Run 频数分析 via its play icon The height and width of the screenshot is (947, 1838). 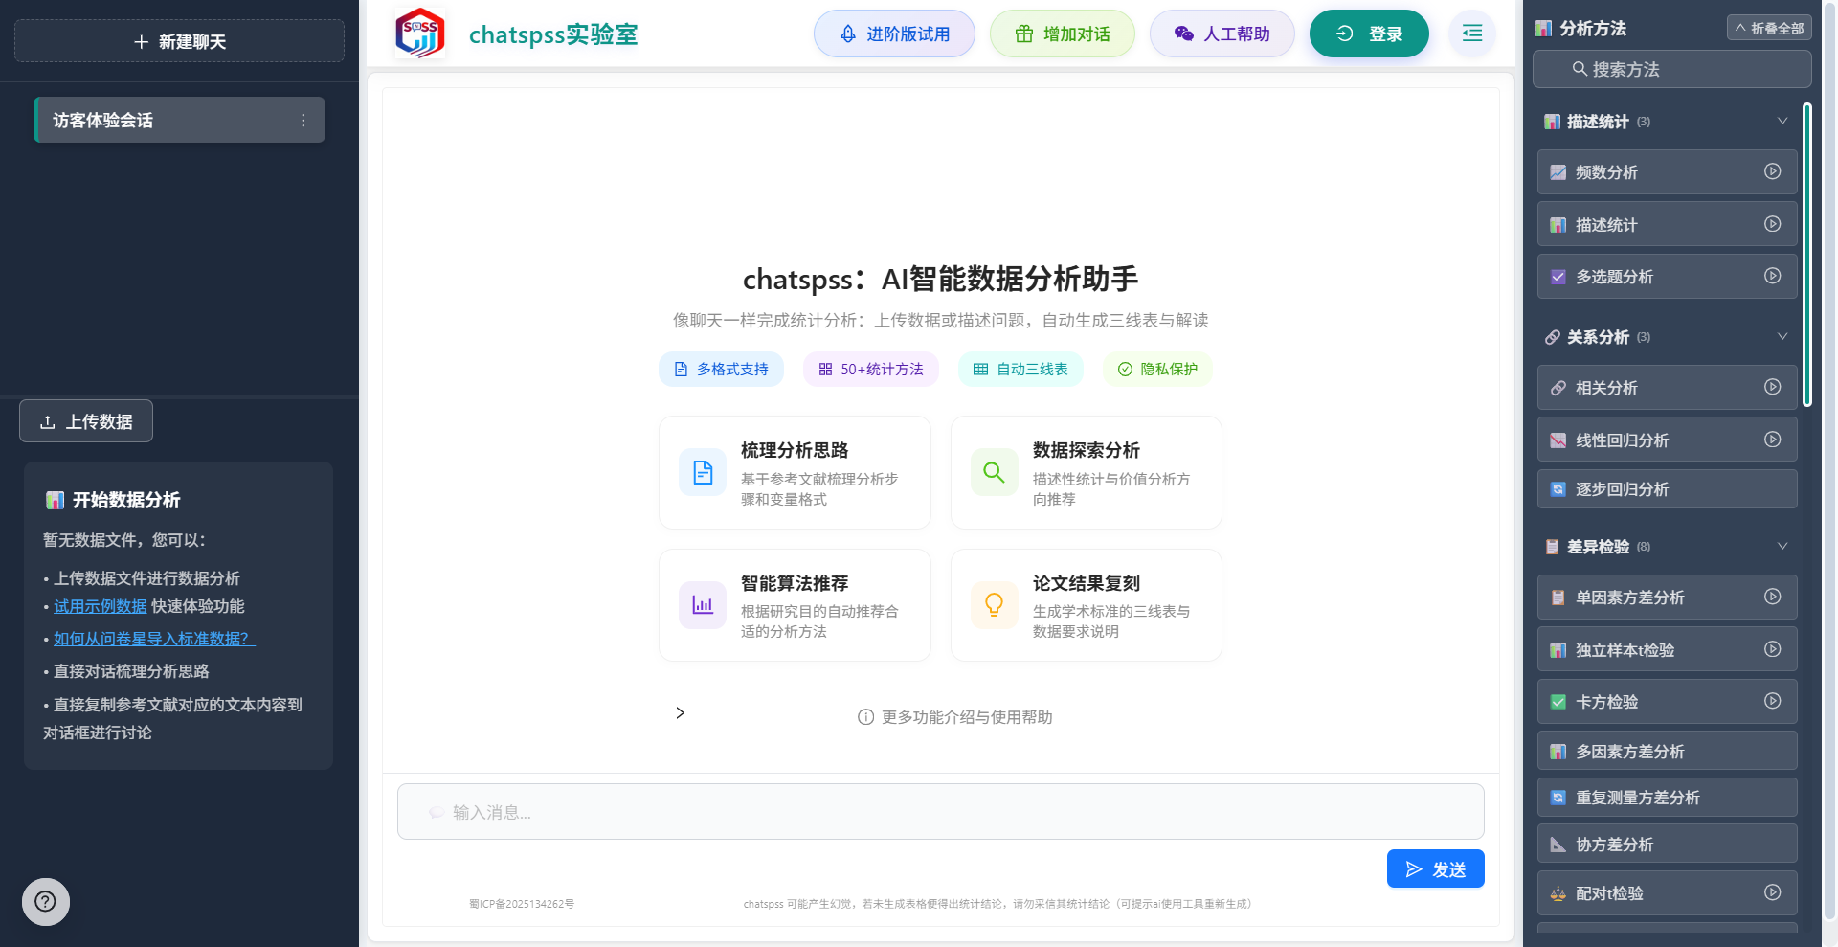pos(1773,171)
